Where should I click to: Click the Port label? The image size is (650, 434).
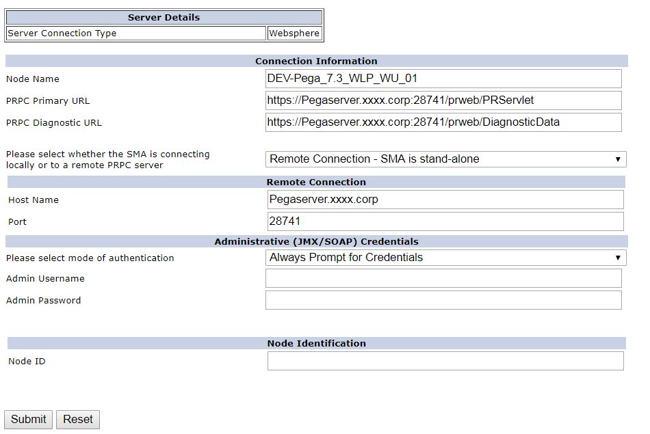(17, 222)
